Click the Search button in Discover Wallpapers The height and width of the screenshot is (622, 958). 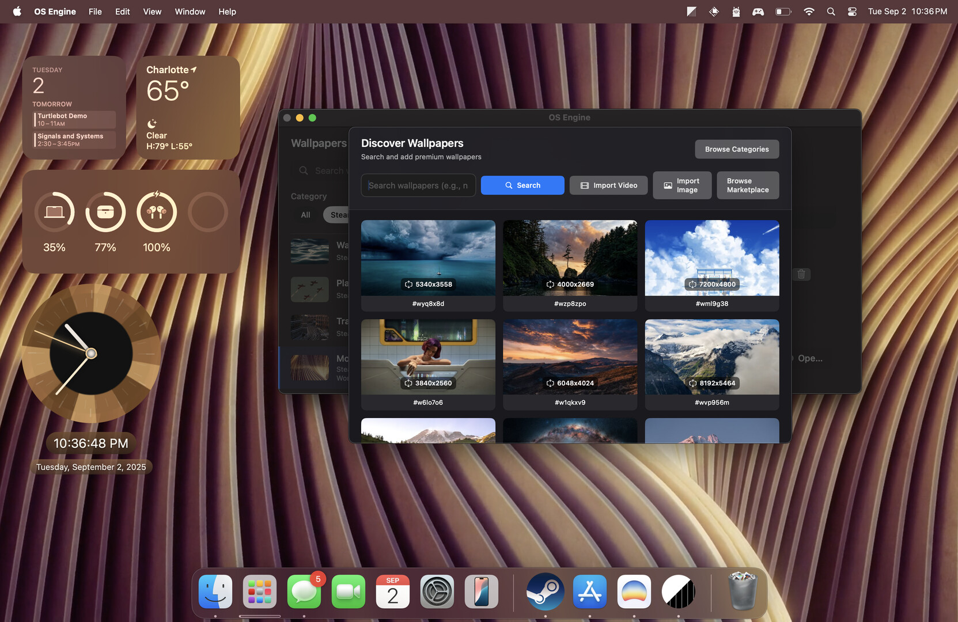(522, 185)
